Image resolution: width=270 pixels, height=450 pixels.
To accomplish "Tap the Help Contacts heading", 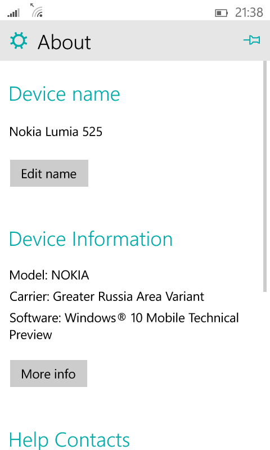I will tap(69, 440).
